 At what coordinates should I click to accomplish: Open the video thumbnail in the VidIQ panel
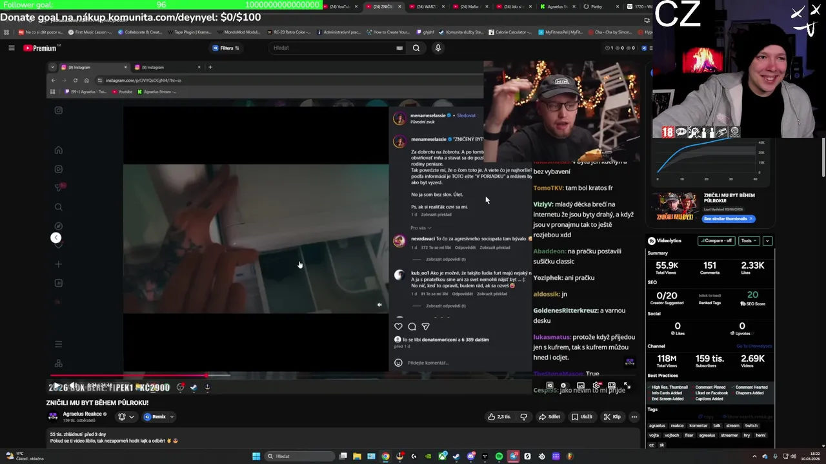tap(675, 207)
